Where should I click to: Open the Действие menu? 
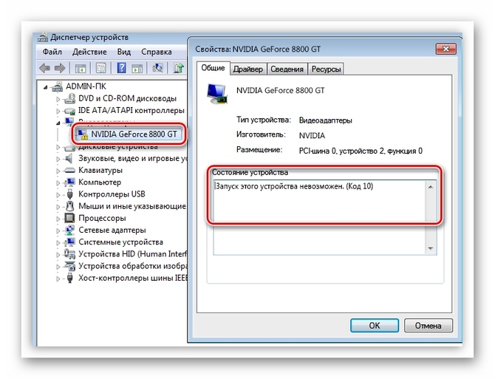tap(89, 52)
